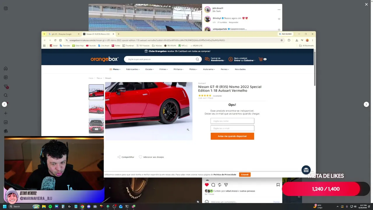The image size is (373, 210).
Task: Open Instagram Home in sidebar
Action: click(x=6, y=69)
